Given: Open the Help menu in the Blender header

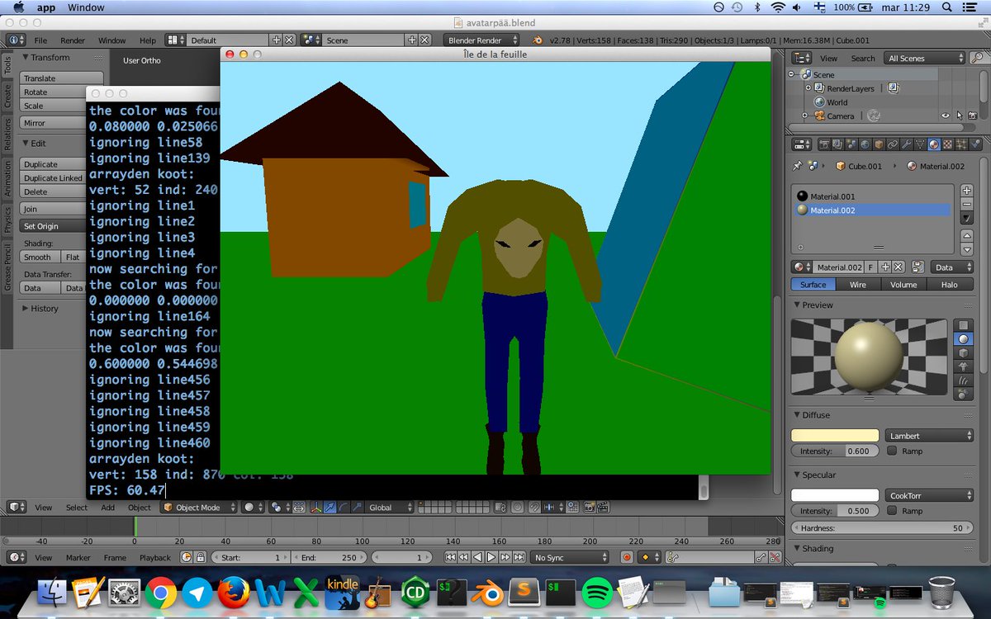Looking at the screenshot, I should point(147,40).
